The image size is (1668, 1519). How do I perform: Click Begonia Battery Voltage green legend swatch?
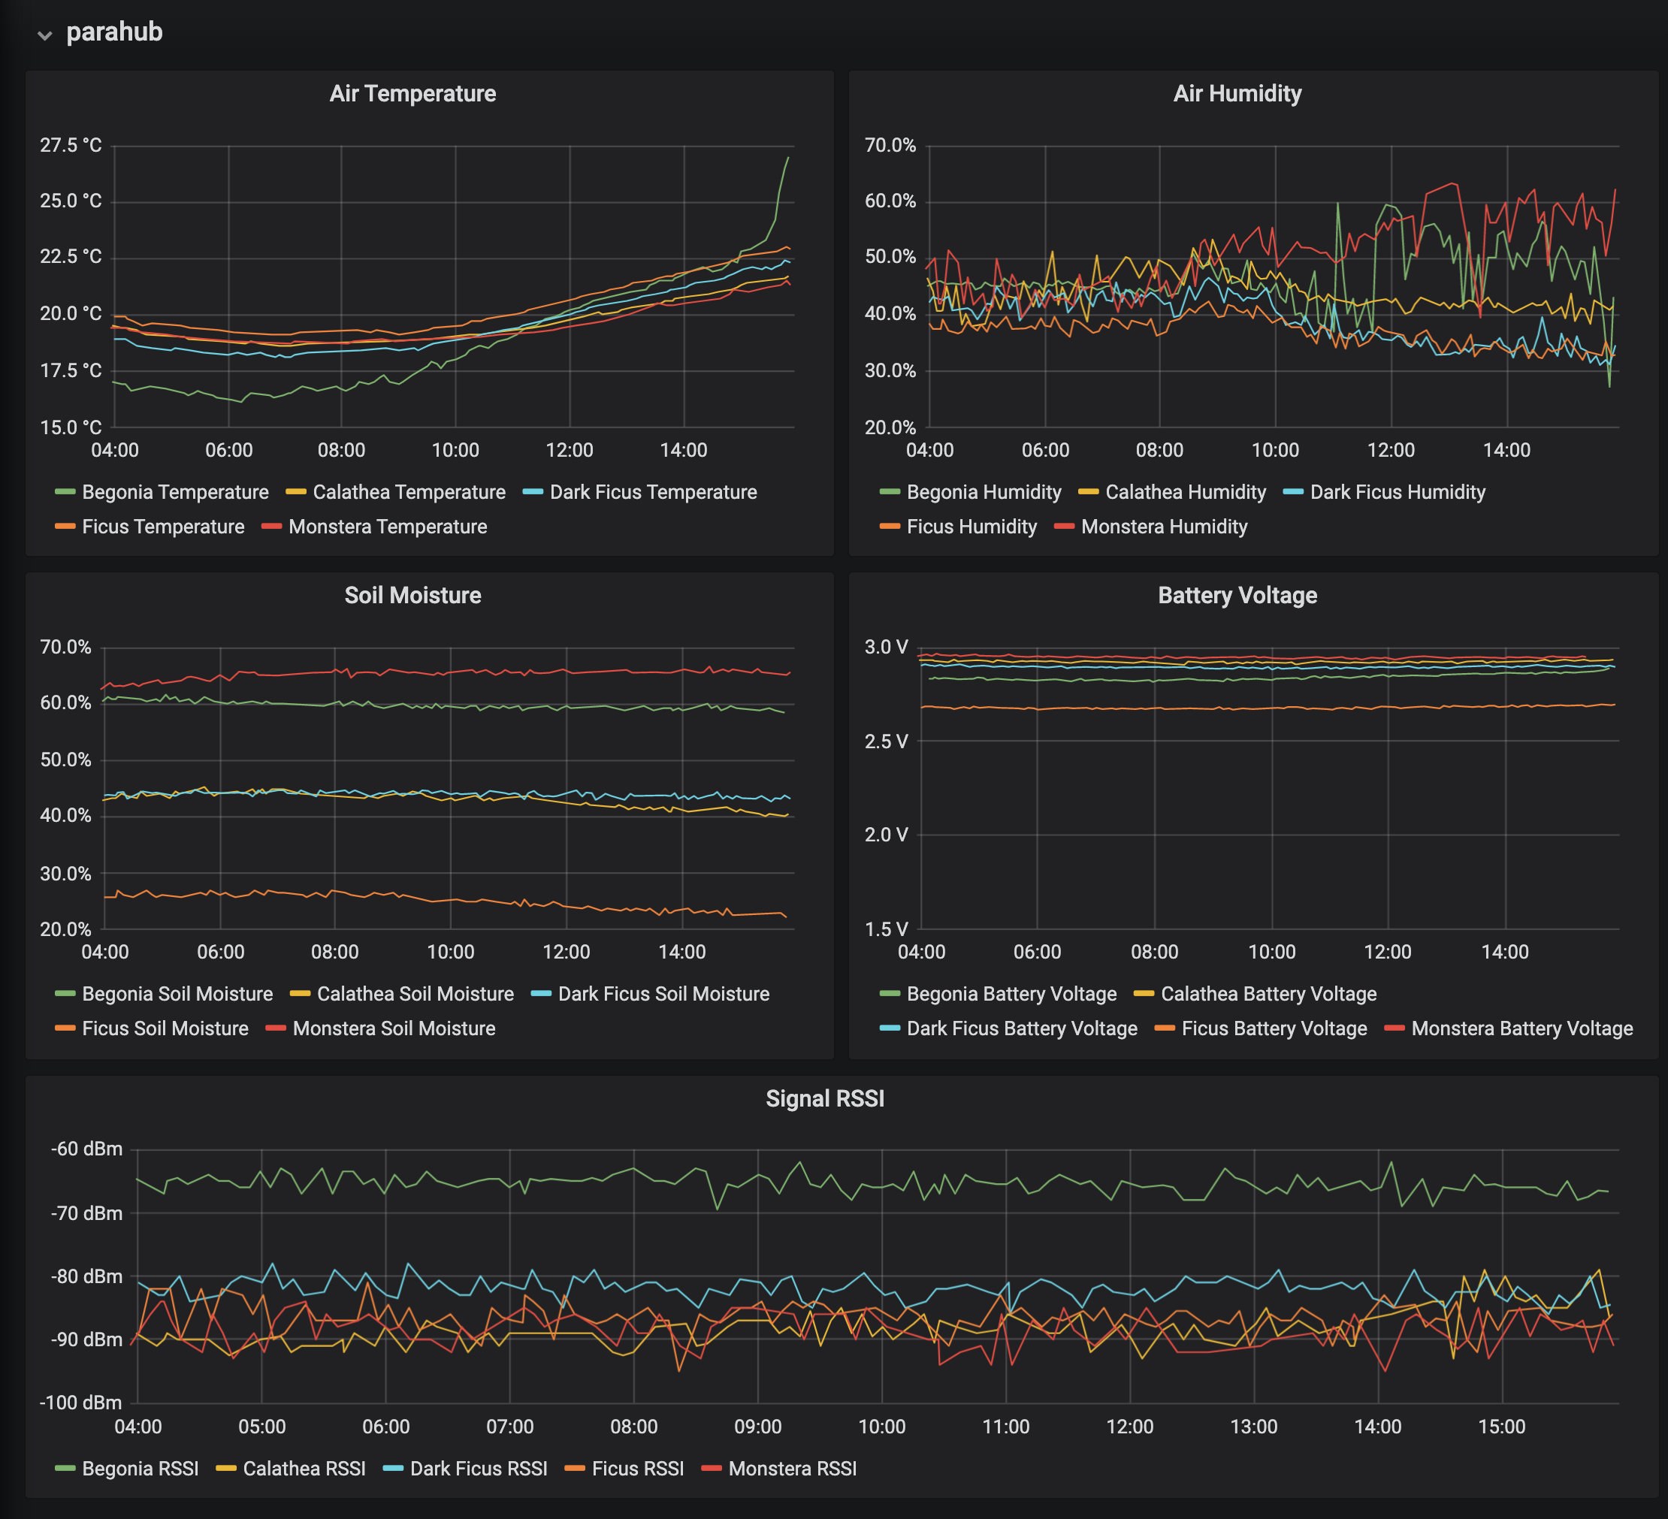point(890,994)
